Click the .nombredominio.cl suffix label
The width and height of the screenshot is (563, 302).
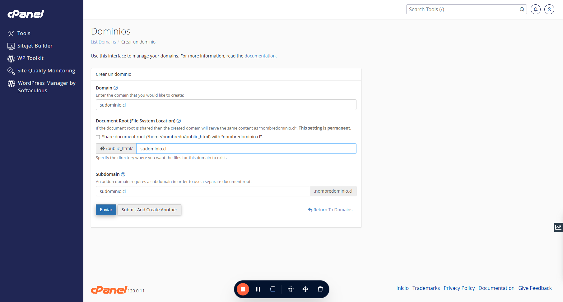pos(333,191)
